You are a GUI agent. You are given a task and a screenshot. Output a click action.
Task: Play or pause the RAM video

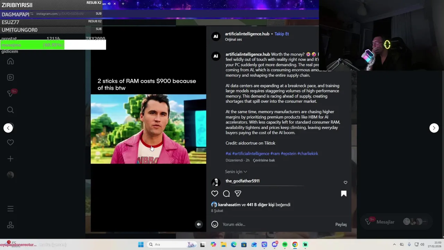coord(148,129)
